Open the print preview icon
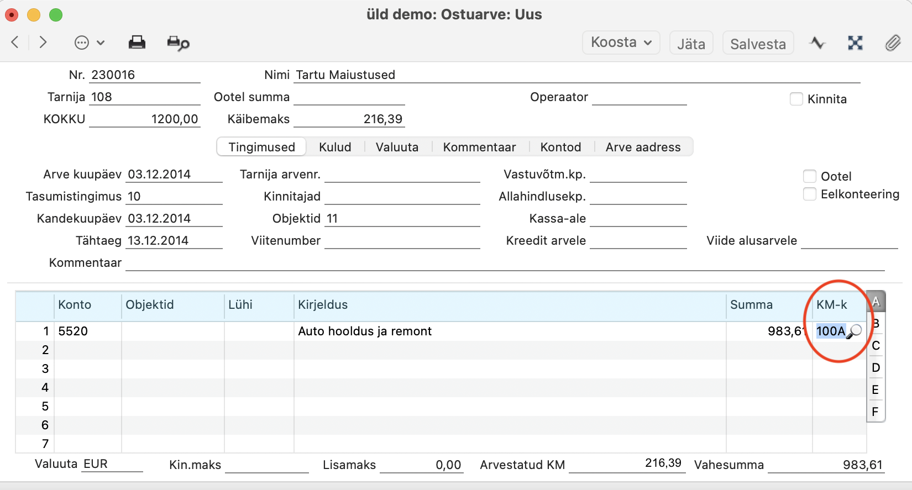Viewport: 912px width, 490px height. [178, 43]
